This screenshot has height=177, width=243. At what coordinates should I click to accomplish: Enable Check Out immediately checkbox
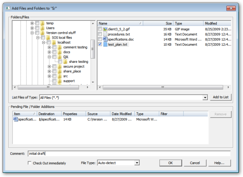[x=30, y=163]
